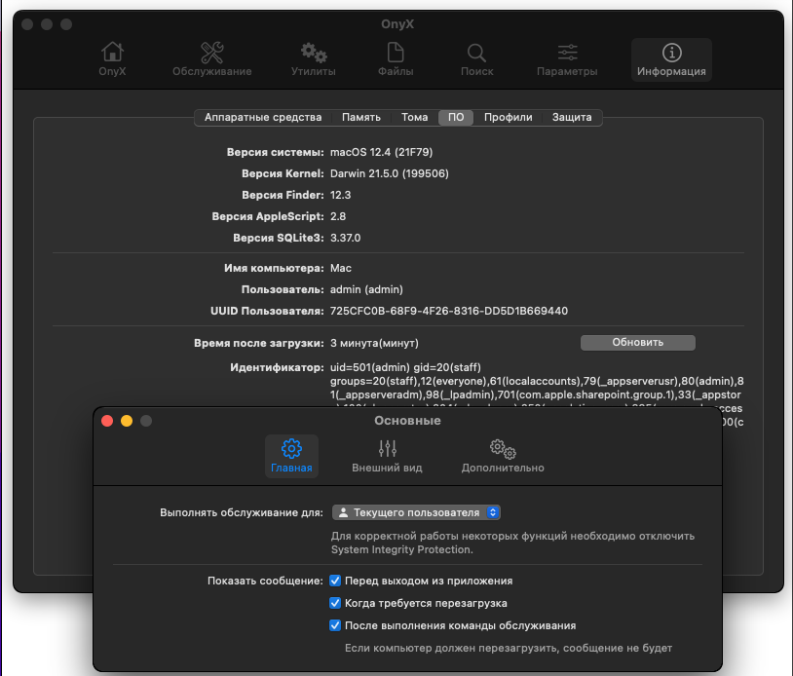Image resolution: width=793 pixels, height=676 pixels.
Task: Click the System Integrity Protection note
Action: [512, 543]
